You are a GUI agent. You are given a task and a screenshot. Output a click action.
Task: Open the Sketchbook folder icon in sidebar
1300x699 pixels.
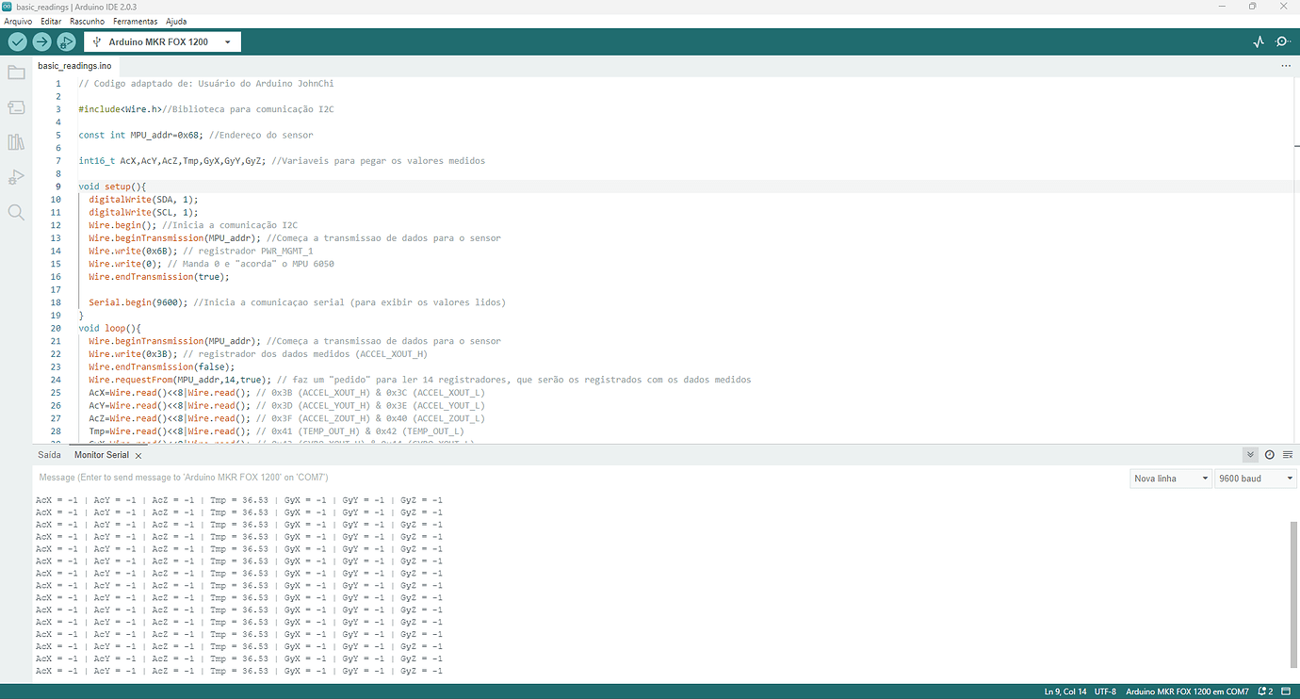click(15, 72)
